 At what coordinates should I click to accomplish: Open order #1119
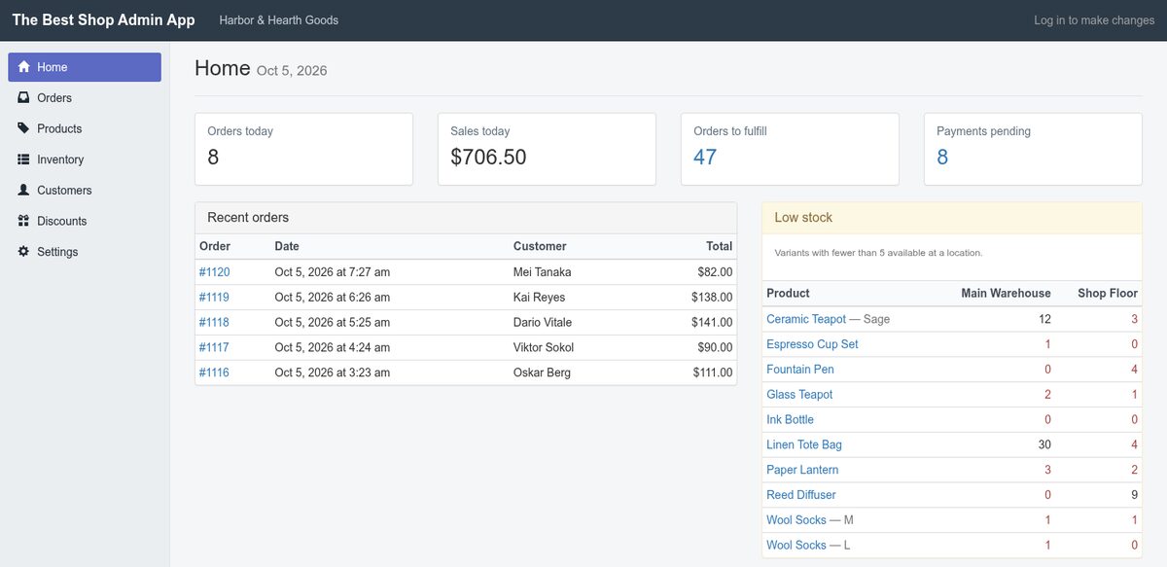point(214,298)
